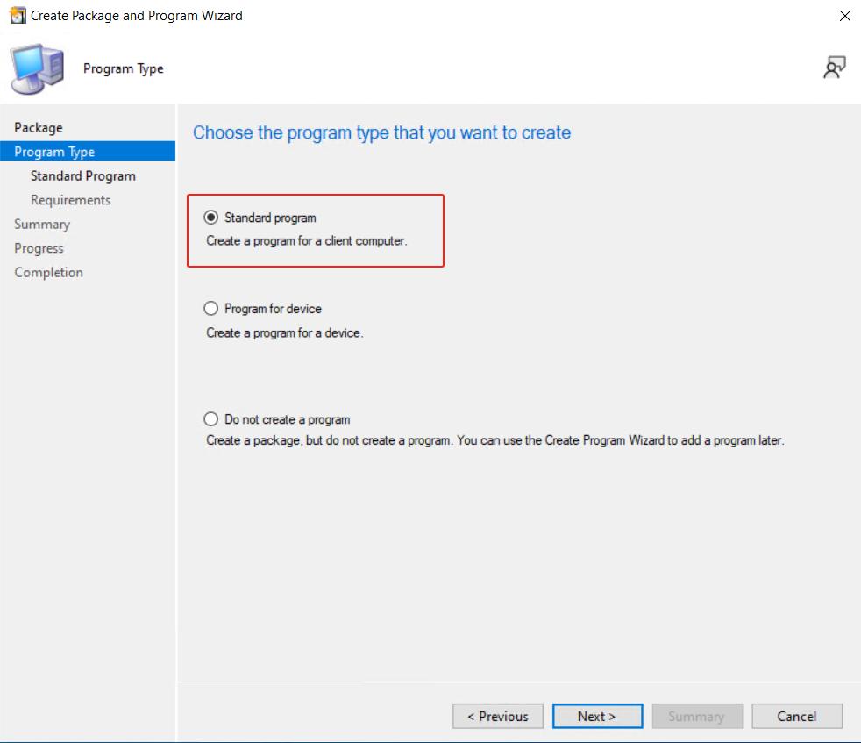Proceed with the Next button
861x743 pixels.
[x=597, y=717]
